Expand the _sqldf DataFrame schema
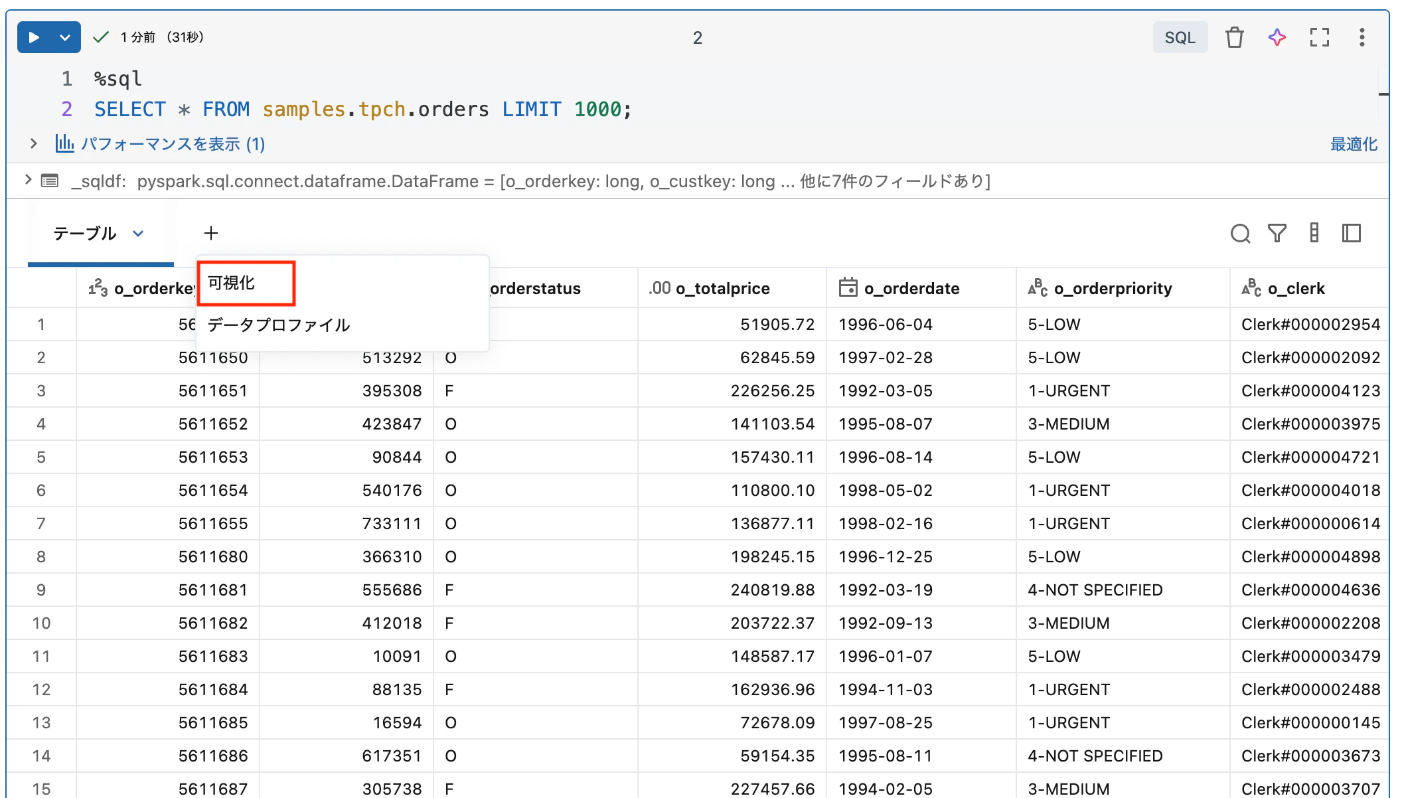Image resolution: width=1402 pixels, height=798 pixels. pyautogui.click(x=27, y=180)
